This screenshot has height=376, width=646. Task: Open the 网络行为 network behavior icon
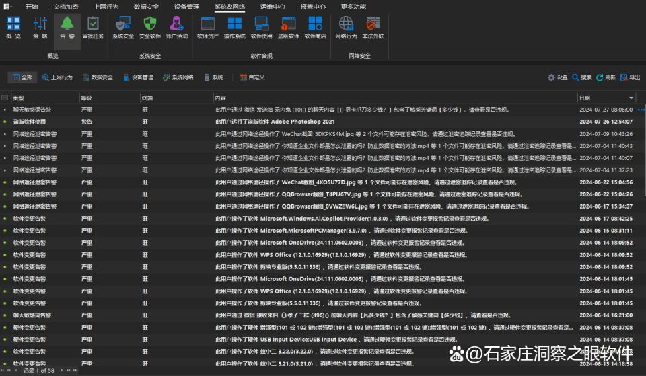click(346, 28)
